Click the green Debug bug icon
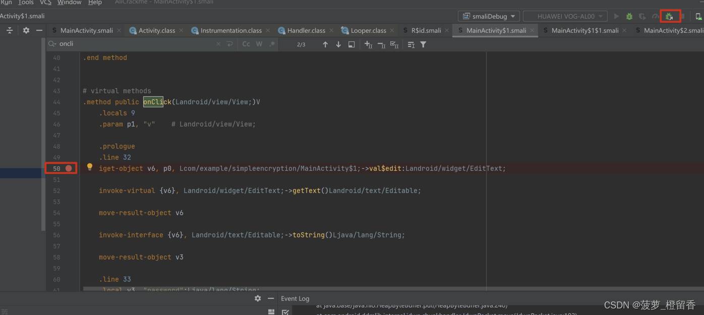This screenshot has height=315, width=704. [629, 17]
